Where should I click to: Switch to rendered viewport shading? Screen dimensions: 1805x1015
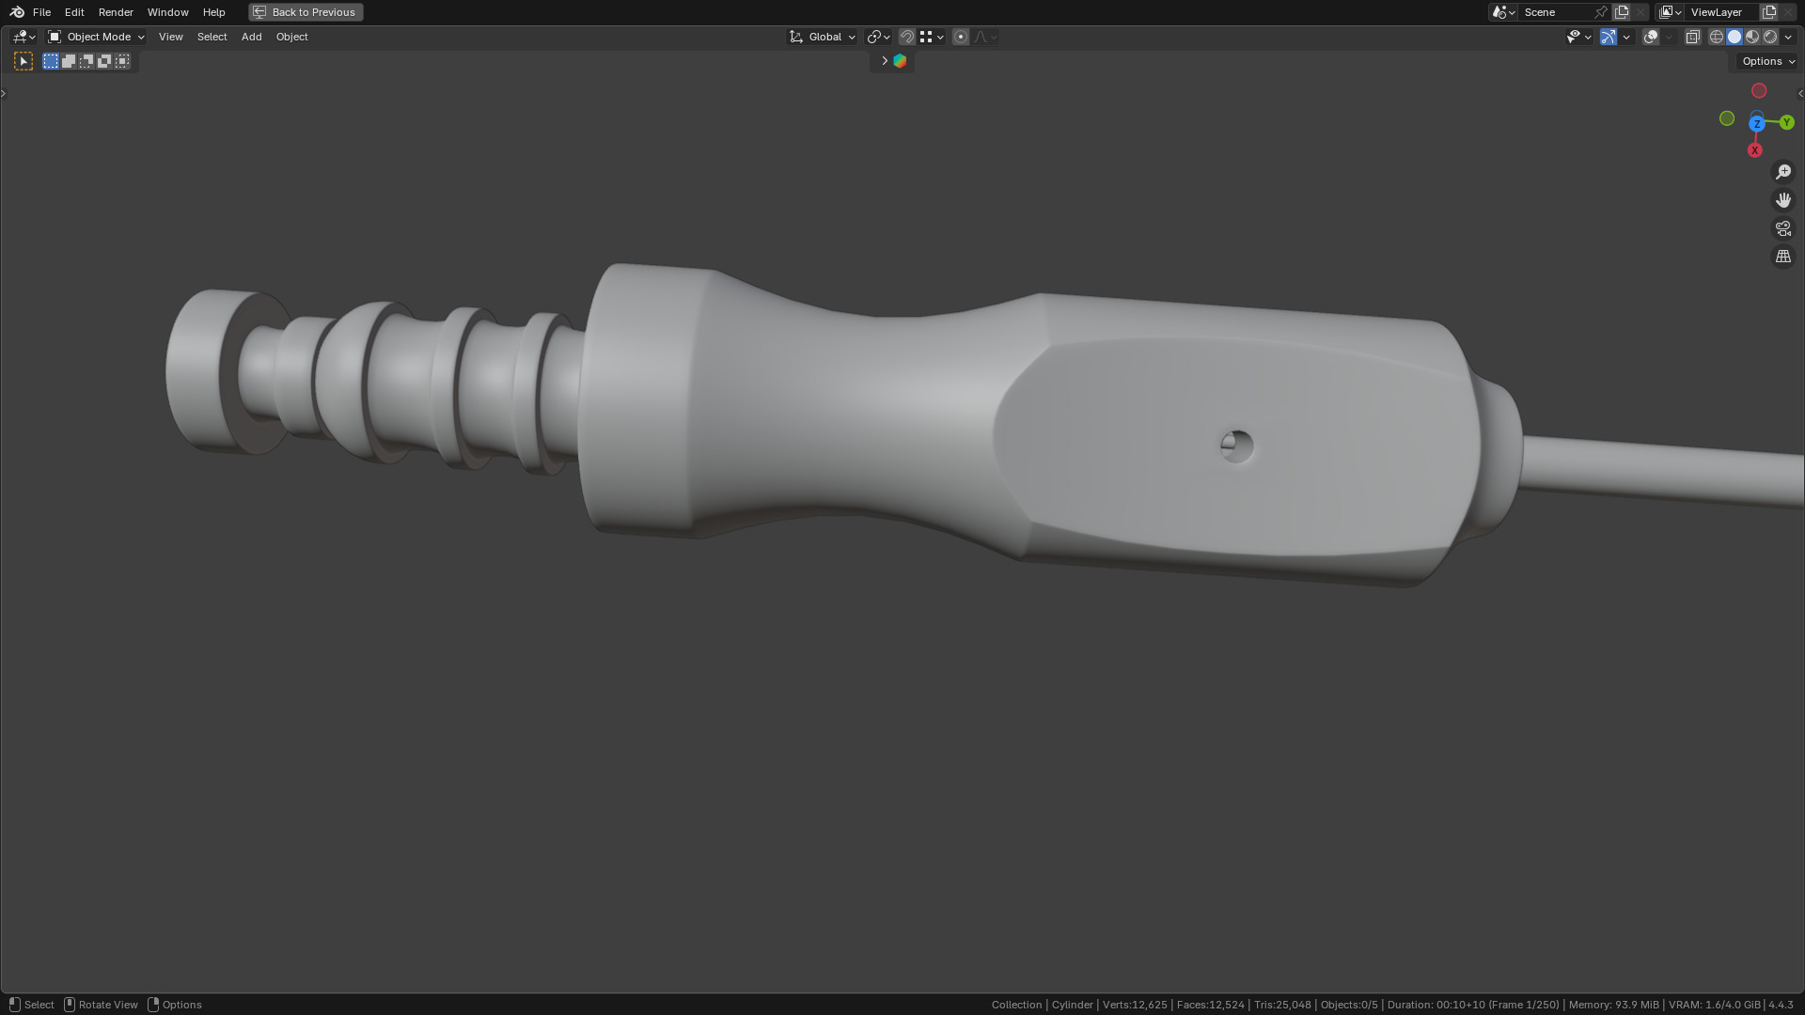tap(1770, 37)
